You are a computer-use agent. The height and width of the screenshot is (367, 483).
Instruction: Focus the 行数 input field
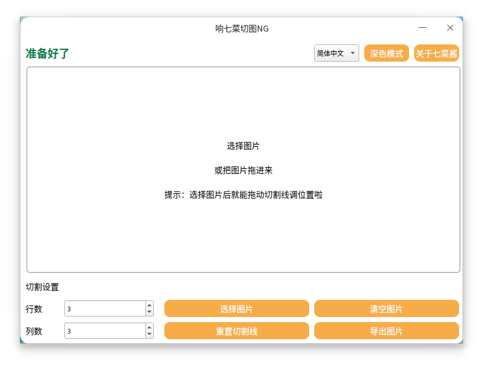(x=105, y=309)
